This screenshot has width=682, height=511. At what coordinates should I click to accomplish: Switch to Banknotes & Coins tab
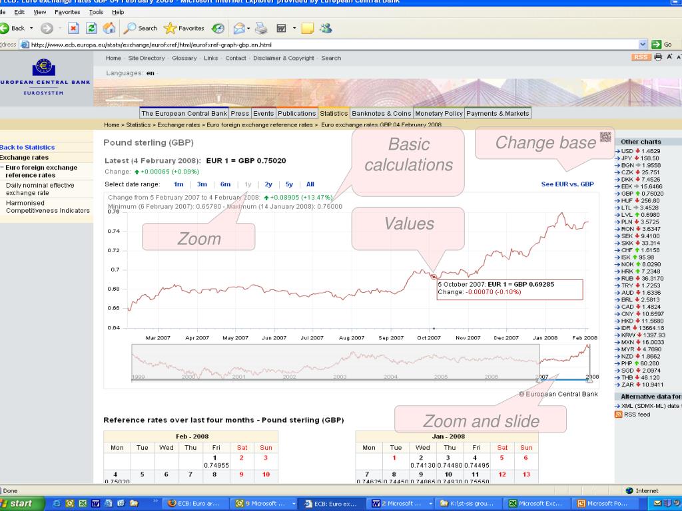pos(382,113)
